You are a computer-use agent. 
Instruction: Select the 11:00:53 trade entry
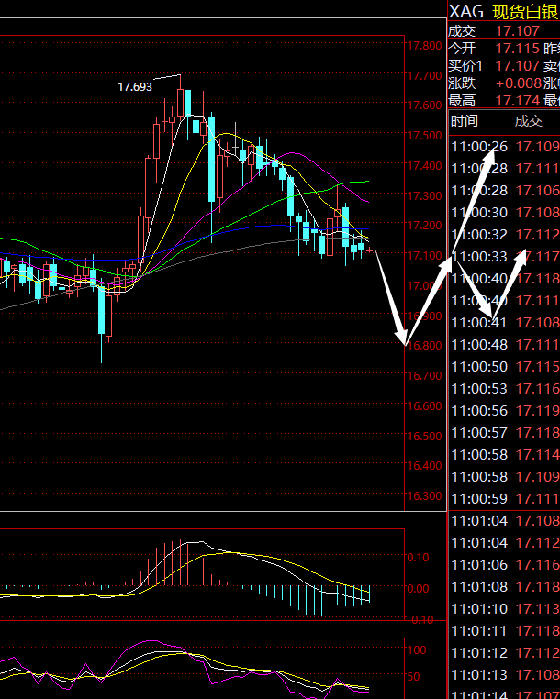click(503, 389)
